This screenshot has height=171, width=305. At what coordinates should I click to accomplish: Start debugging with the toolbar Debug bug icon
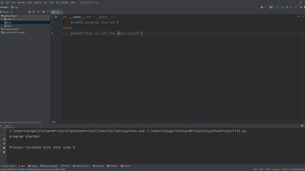[x=287, y=7]
